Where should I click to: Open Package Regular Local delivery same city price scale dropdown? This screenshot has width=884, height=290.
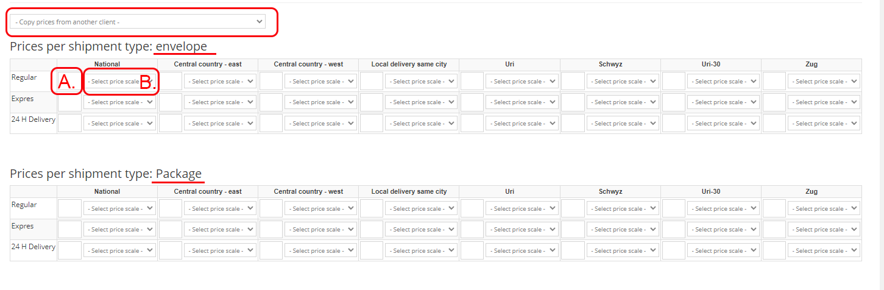(421, 208)
